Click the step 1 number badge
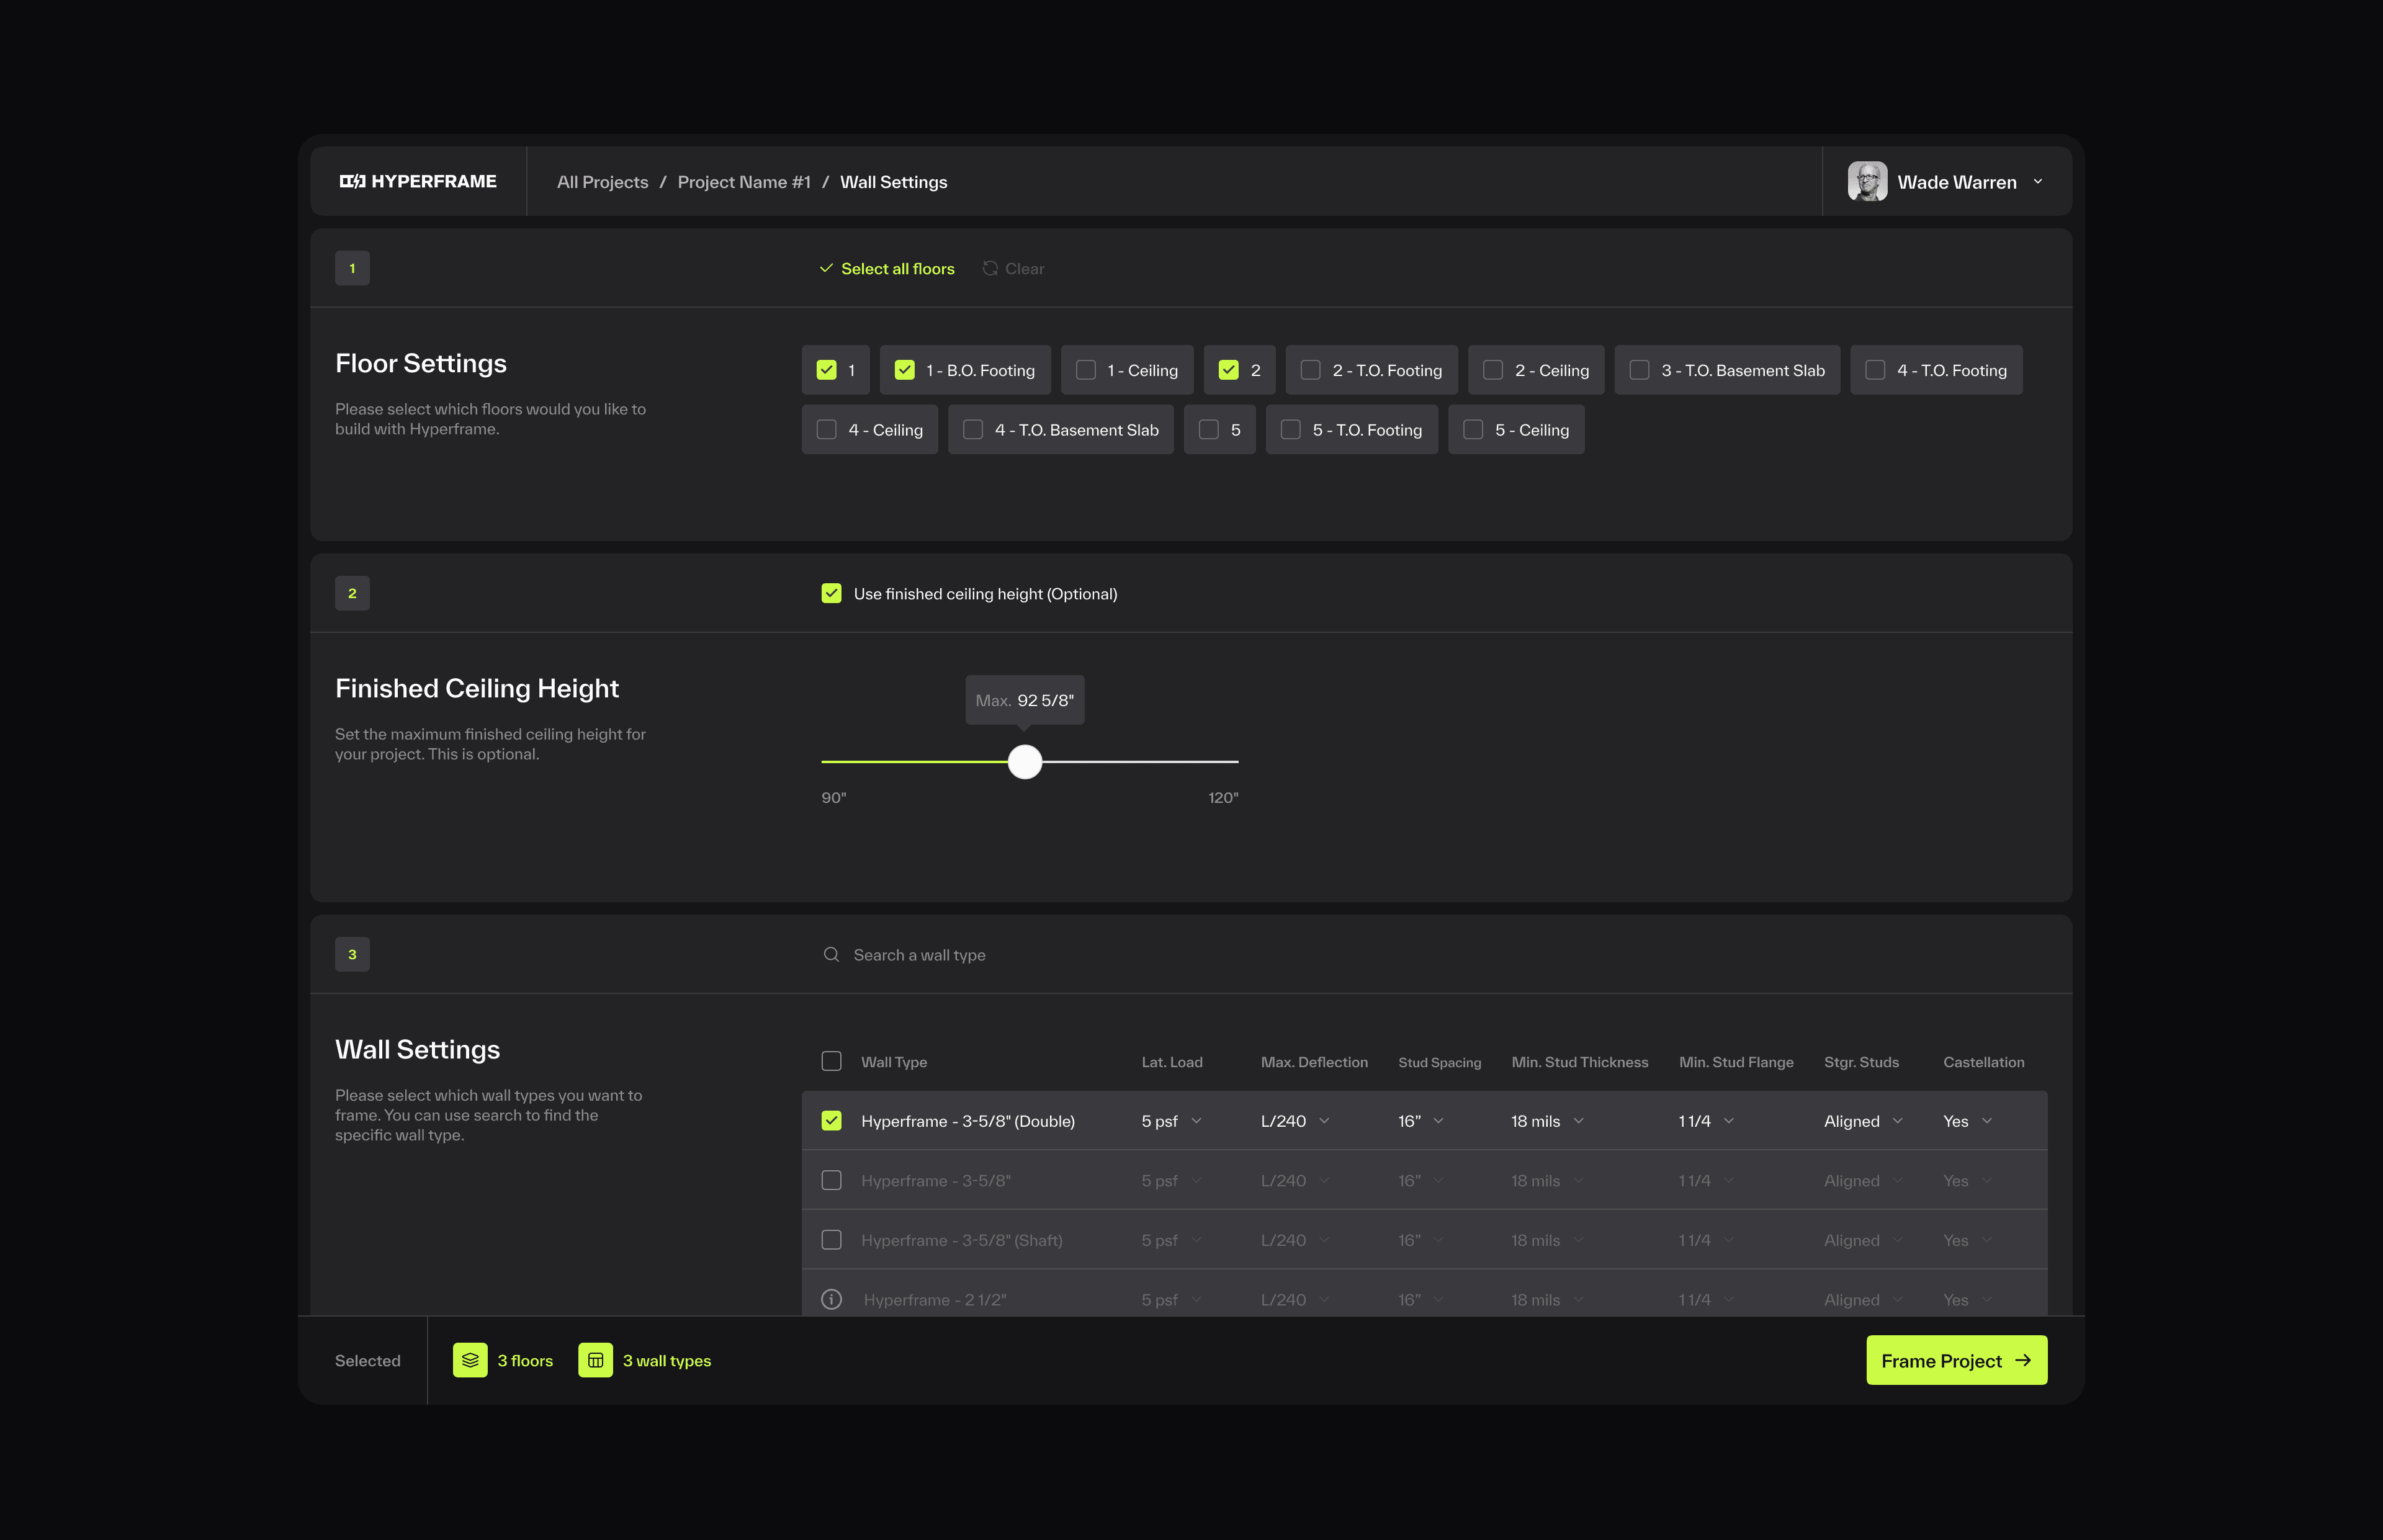The image size is (2383, 1540). click(x=352, y=268)
